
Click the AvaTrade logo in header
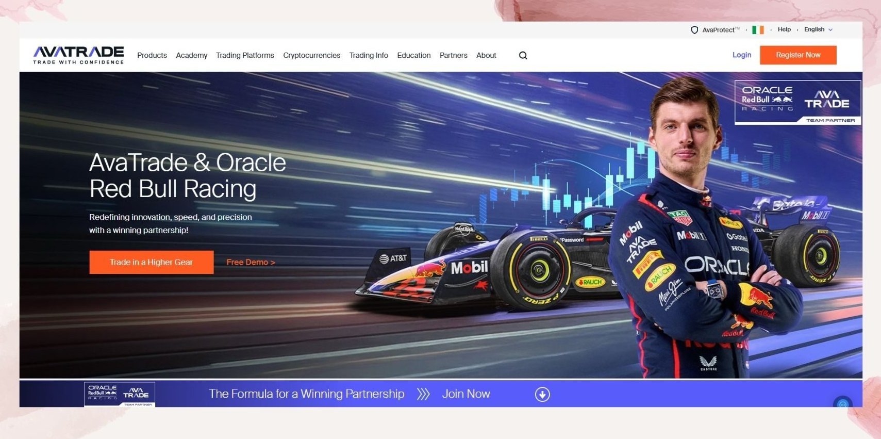pos(78,55)
